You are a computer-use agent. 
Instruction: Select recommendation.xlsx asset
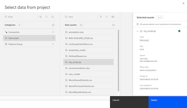[88, 68]
